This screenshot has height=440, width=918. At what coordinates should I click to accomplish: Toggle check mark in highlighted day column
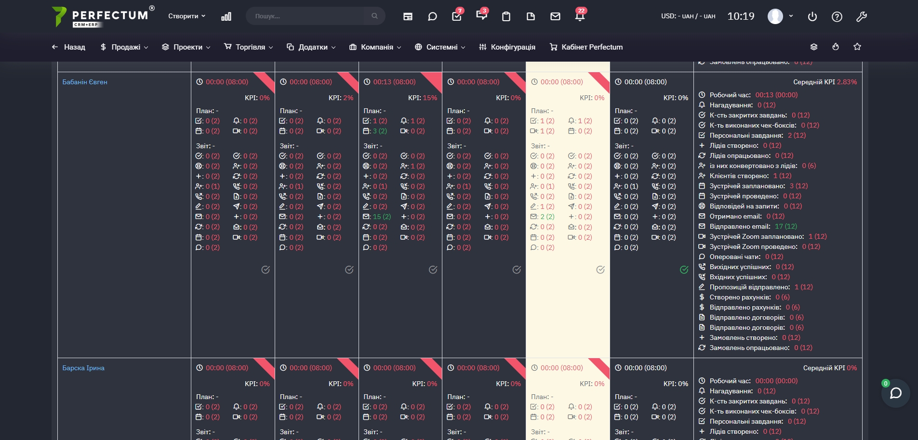[600, 270]
